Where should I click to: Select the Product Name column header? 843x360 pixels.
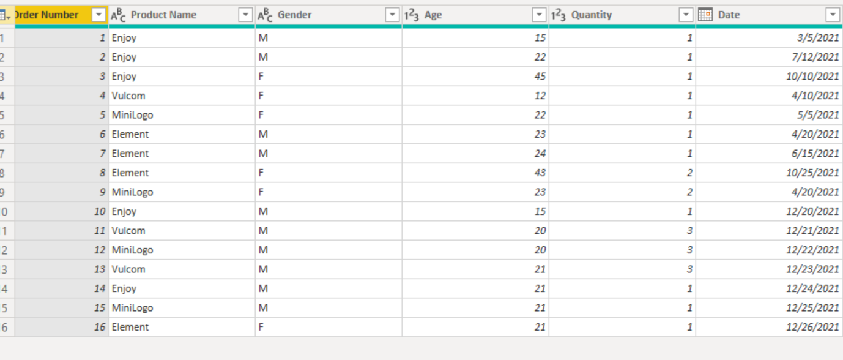[x=182, y=15]
